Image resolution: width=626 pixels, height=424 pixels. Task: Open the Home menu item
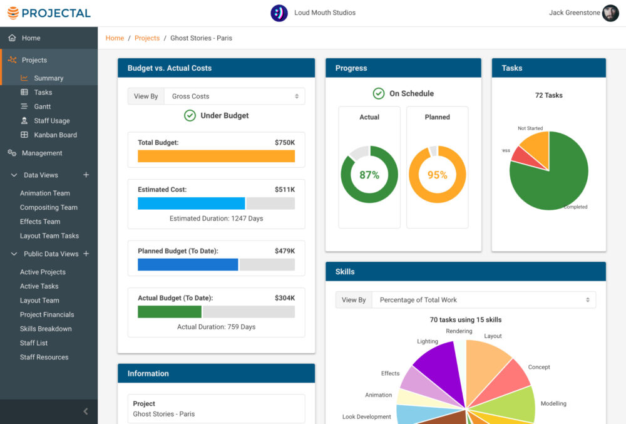pos(49,38)
